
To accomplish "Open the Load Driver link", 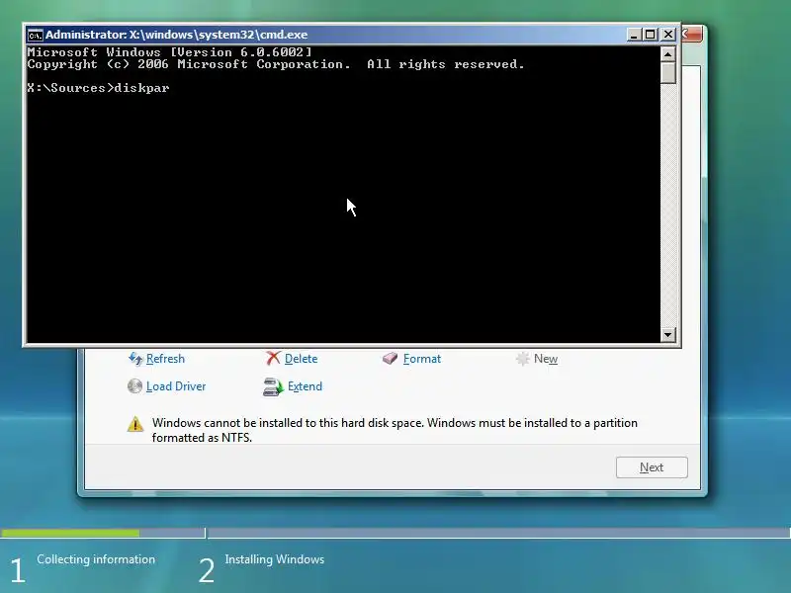I will [x=176, y=386].
